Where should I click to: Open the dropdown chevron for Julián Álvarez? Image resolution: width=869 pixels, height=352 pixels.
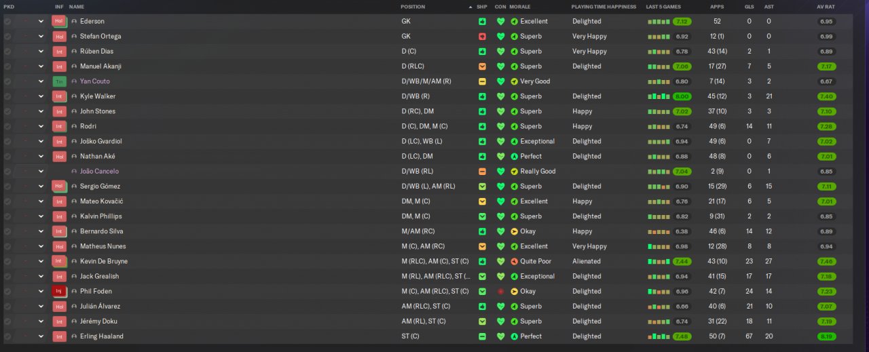pos(41,307)
